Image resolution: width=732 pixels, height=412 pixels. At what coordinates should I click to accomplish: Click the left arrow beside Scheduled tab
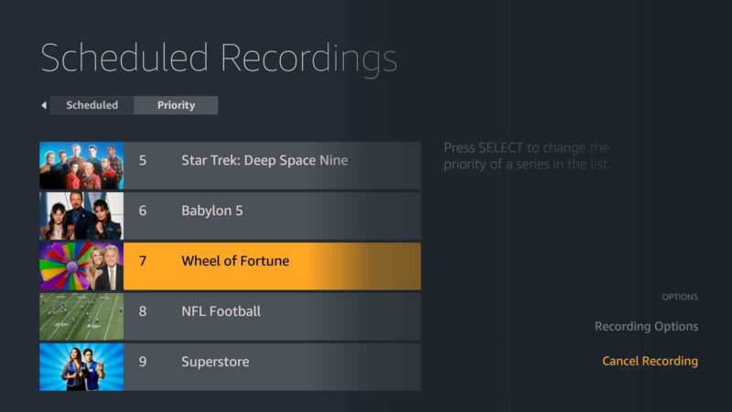click(x=44, y=105)
